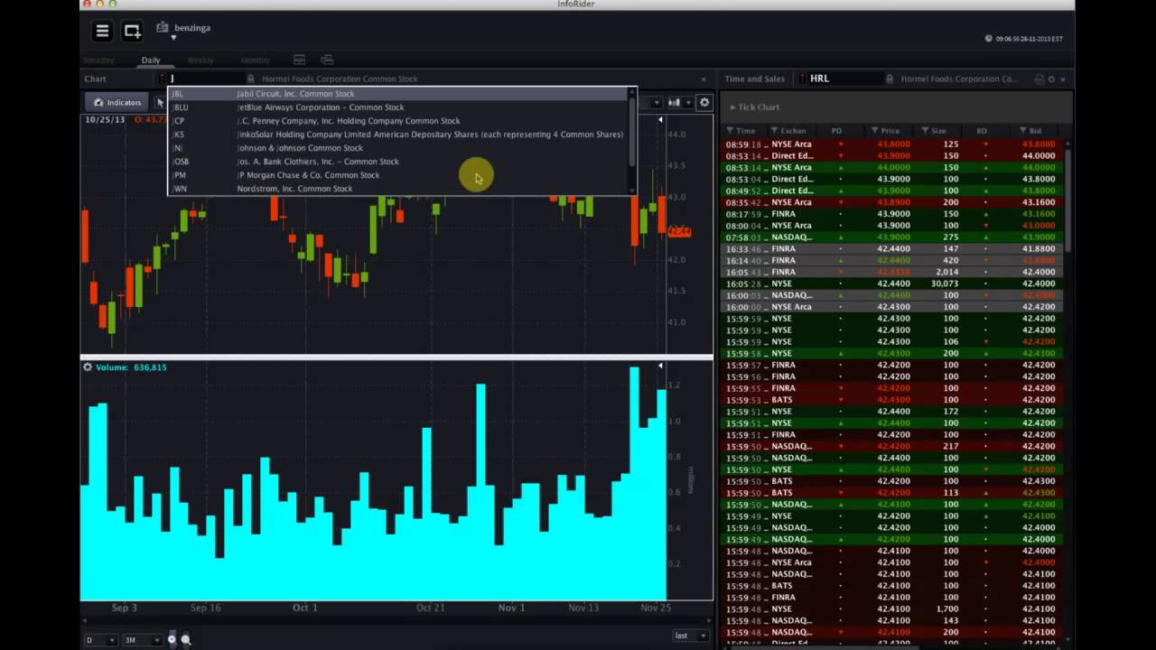Screen dimensions: 1156x650
Task: Open the 3M range dropdown
Action: (x=141, y=640)
